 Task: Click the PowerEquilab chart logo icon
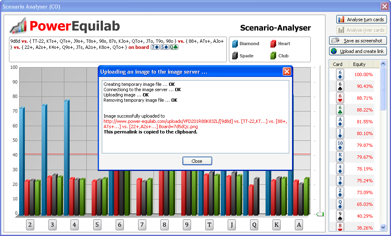(x=18, y=26)
